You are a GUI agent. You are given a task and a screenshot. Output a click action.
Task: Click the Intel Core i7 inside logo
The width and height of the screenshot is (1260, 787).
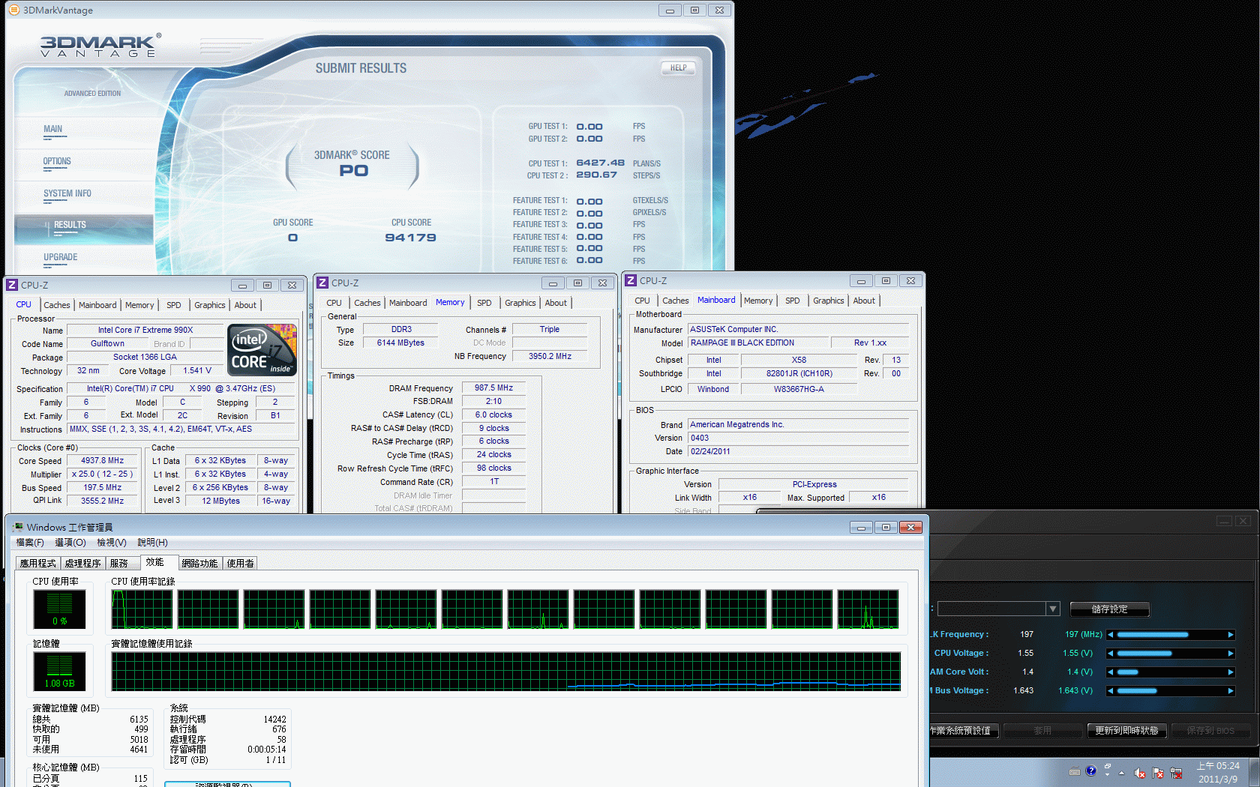[262, 349]
